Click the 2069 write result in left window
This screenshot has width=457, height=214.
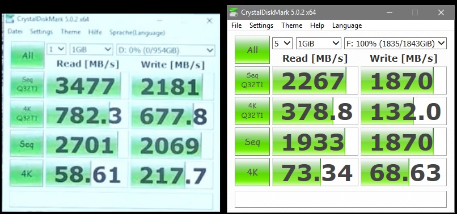(172, 145)
